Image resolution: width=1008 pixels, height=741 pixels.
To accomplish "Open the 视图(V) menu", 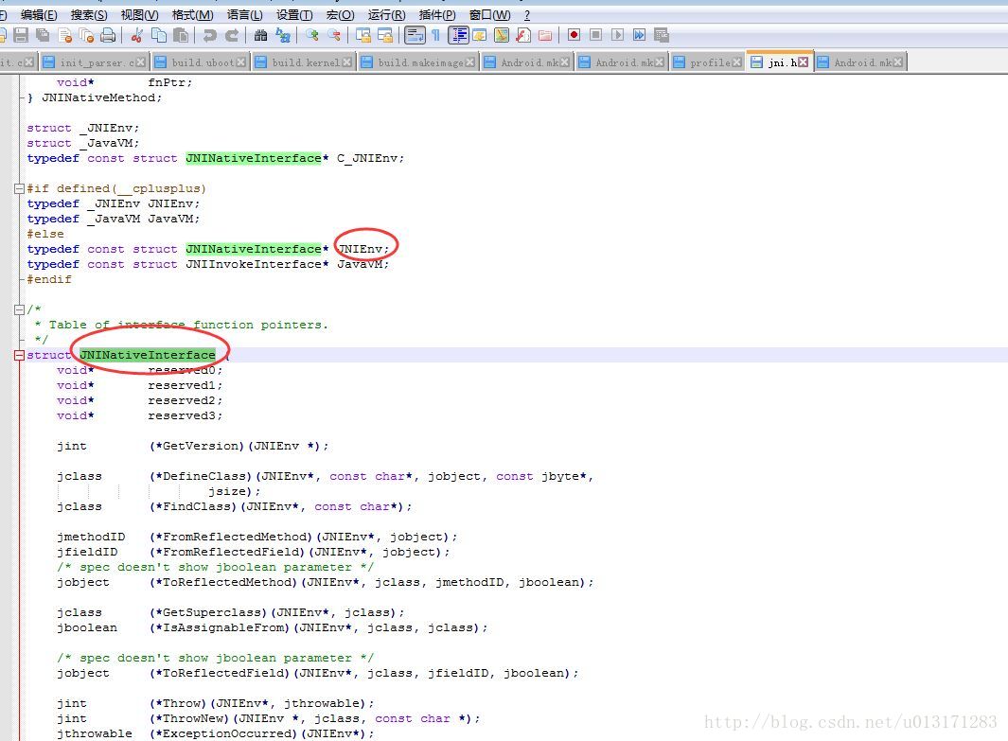I will point(139,15).
